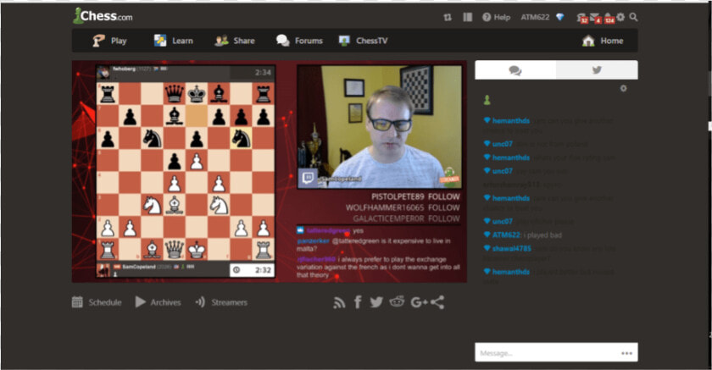Open game notifications icon showing 32
This screenshot has height=370, width=712.
(x=582, y=18)
